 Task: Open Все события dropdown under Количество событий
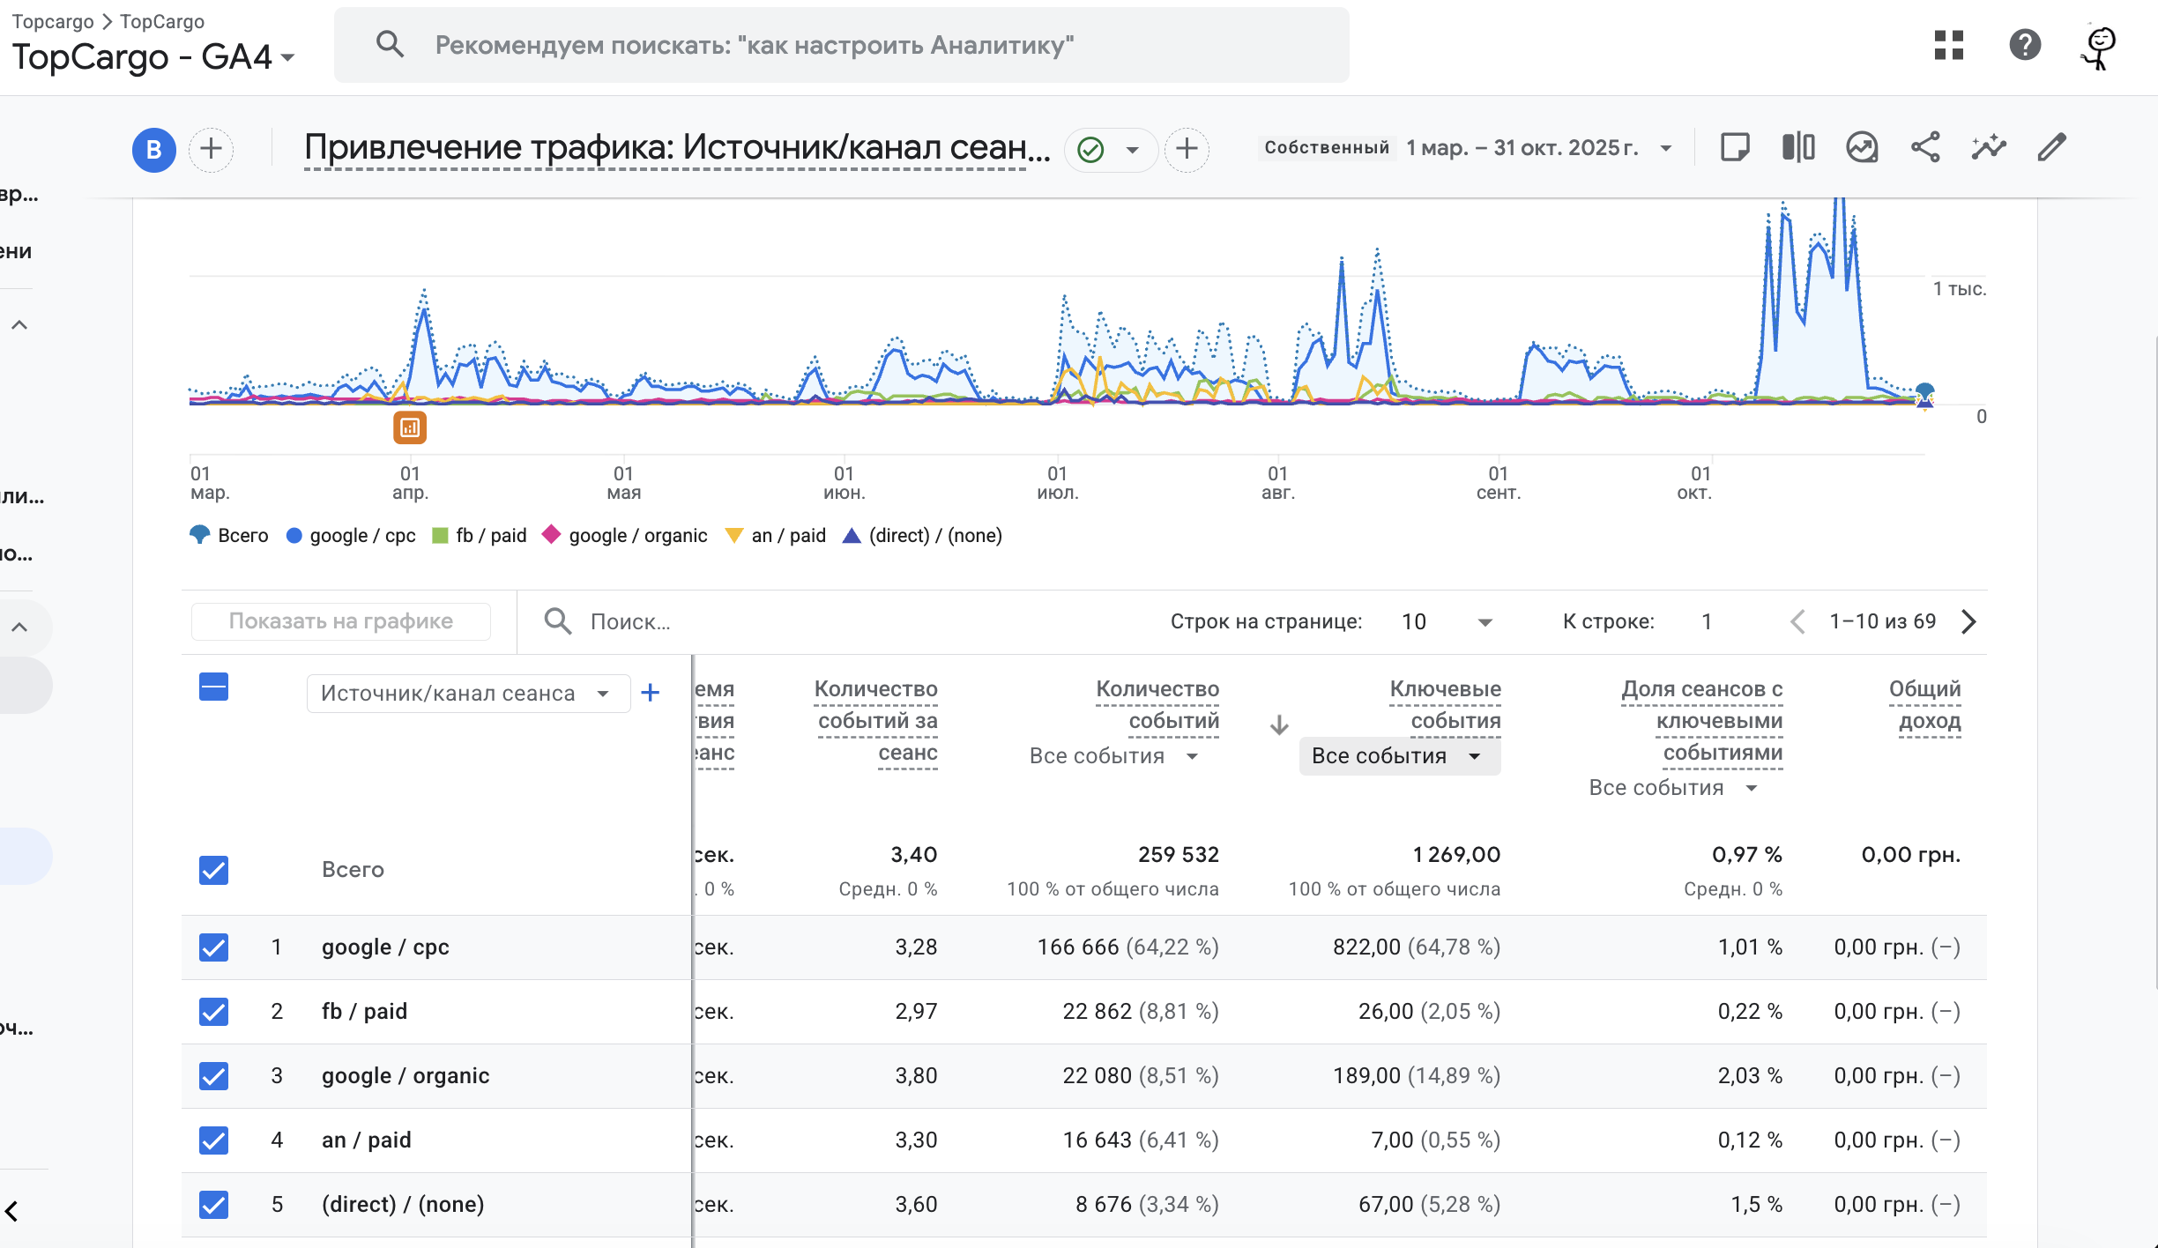click(x=1113, y=756)
